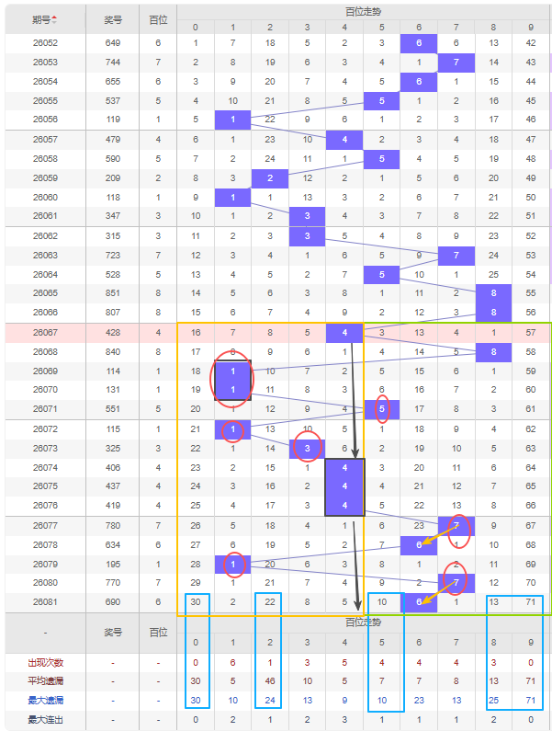Click the highlighted 6 in row 26081
Viewport: 552px width, 731px height.
tap(419, 601)
